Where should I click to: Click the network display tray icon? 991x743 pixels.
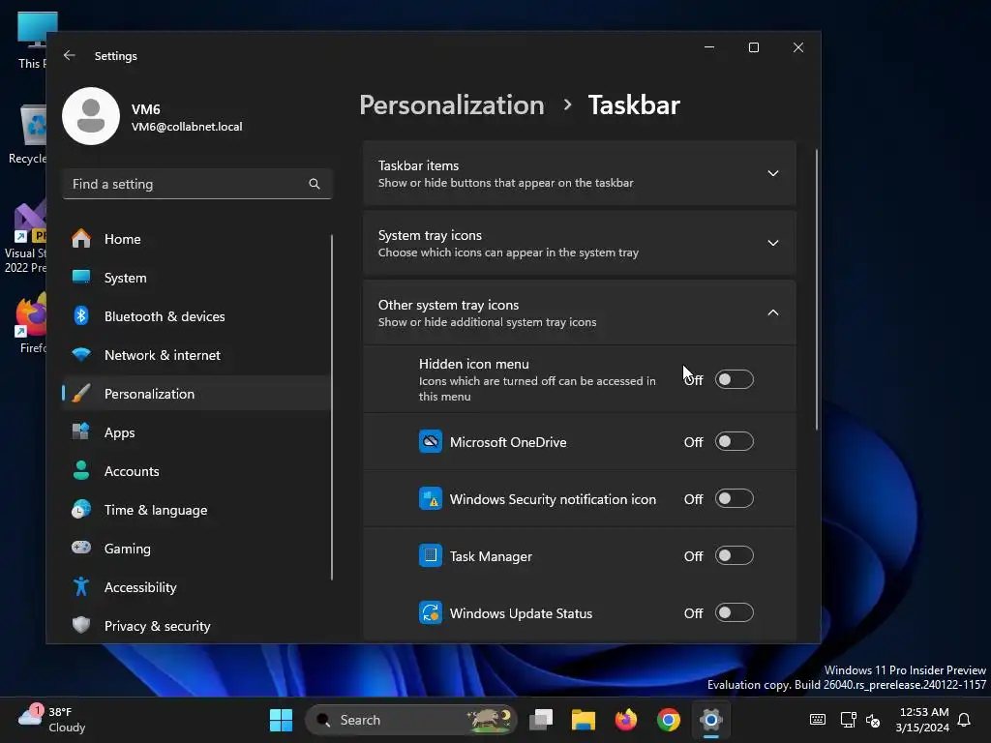point(848,720)
